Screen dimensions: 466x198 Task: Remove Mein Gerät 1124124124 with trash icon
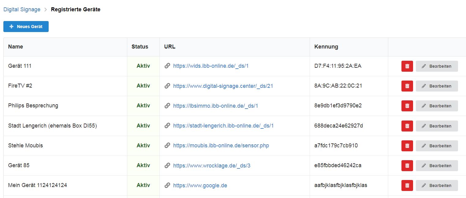point(407,185)
